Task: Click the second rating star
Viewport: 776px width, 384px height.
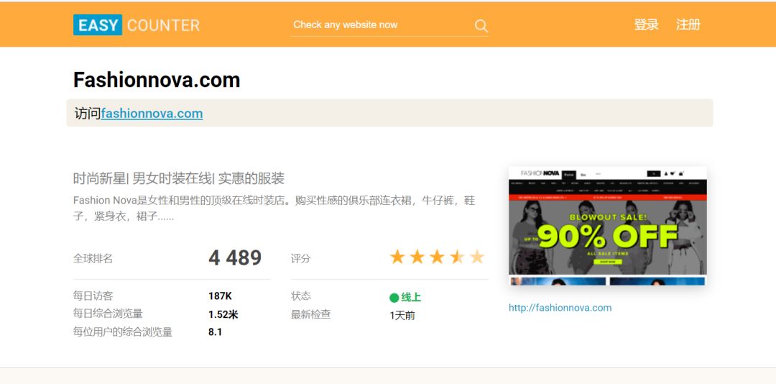Action: tap(417, 257)
